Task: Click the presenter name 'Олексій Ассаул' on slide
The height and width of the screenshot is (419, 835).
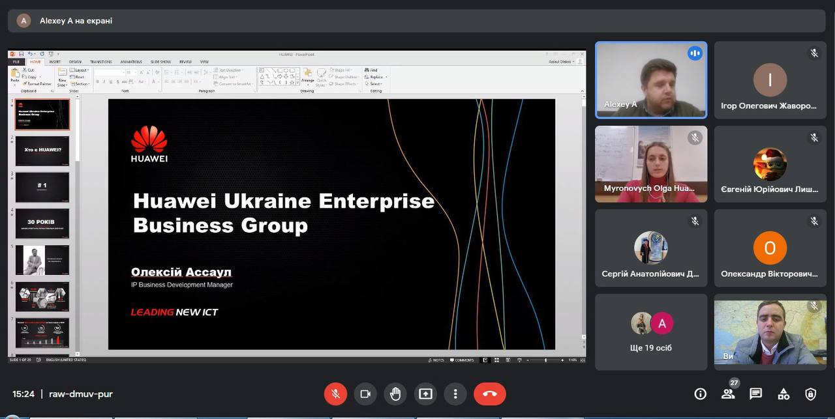Action: (181, 272)
